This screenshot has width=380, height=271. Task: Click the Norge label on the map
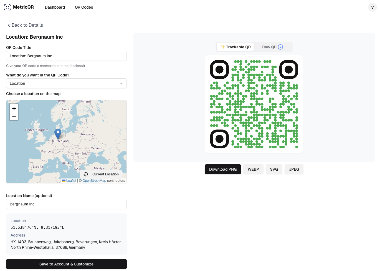click(x=61, y=101)
